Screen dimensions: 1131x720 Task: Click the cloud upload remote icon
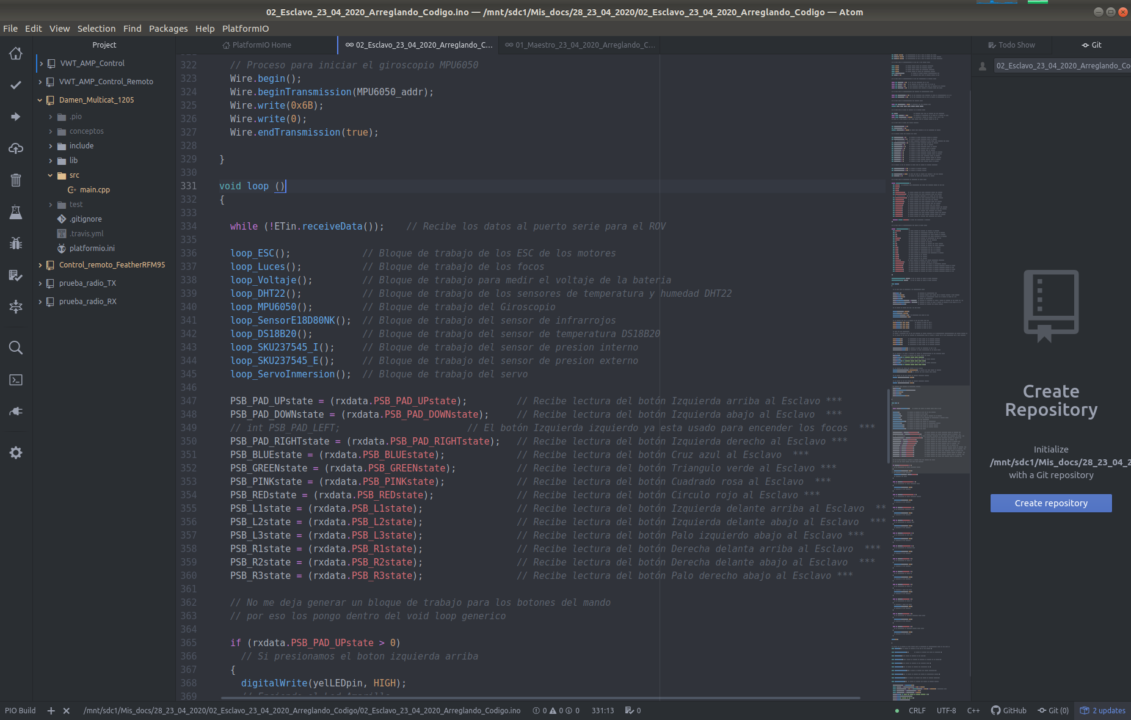16,148
